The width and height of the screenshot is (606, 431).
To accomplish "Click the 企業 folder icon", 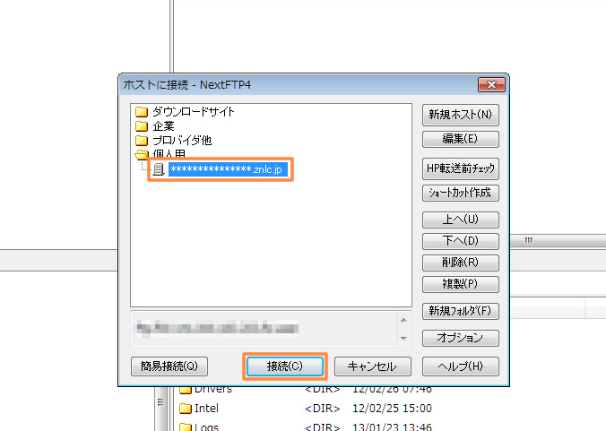I will pos(142,126).
